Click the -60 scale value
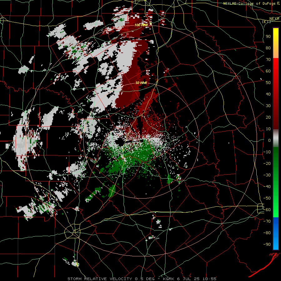The height and width of the screenshot is (281, 281). [x=267, y=210]
